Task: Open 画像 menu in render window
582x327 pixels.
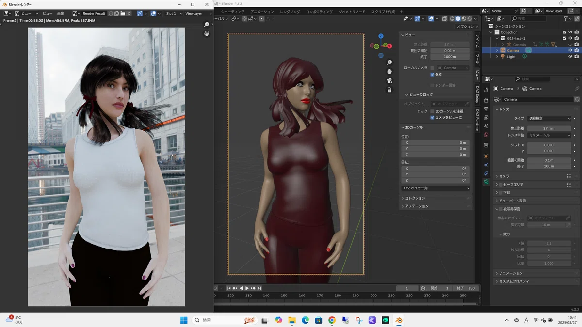Action: pos(61,14)
